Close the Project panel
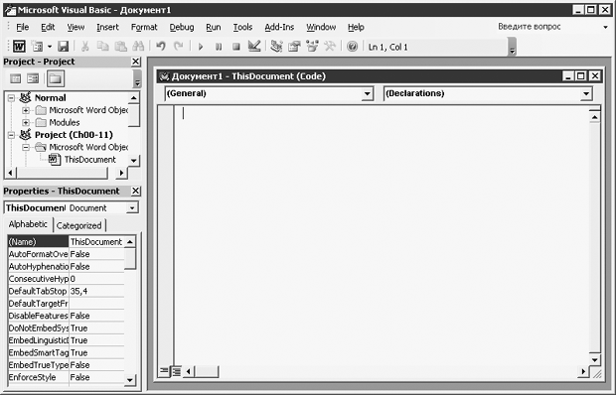 point(135,62)
